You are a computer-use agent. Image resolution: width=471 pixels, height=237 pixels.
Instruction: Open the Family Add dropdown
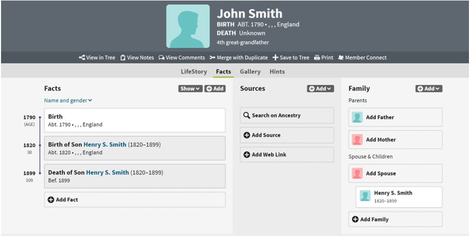[x=428, y=89]
